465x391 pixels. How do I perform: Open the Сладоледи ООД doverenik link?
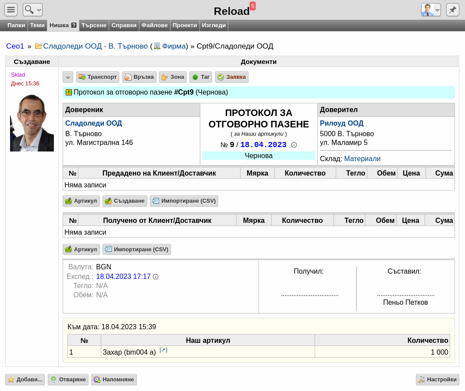pyautogui.click(x=93, y=123)
